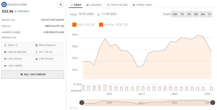217x110 pixels.
Task: Click the Rank 13 button
Action: (x=17, y=45)
